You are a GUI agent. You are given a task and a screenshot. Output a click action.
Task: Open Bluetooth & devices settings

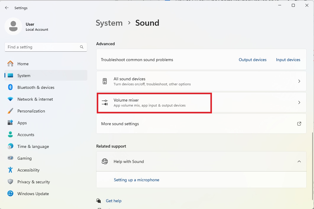click(46, 87)
